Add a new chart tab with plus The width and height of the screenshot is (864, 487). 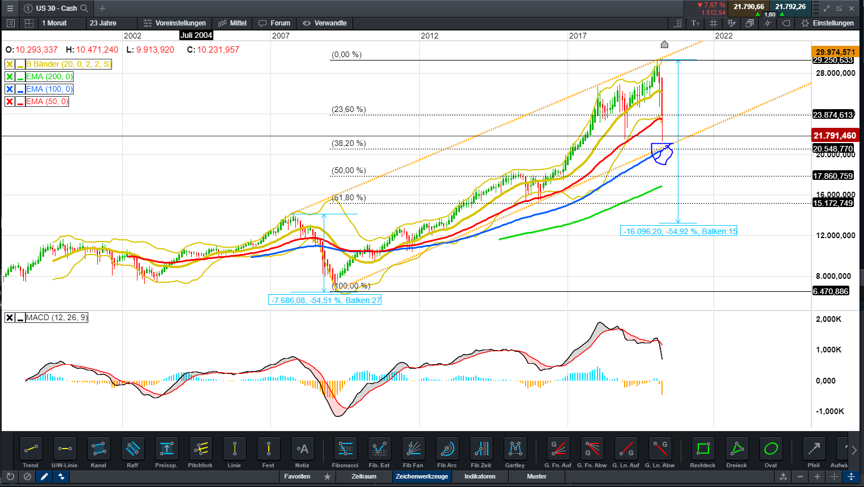(x=102, y=8)
